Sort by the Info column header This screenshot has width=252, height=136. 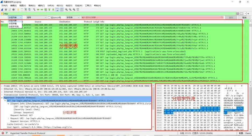[102, 22]
